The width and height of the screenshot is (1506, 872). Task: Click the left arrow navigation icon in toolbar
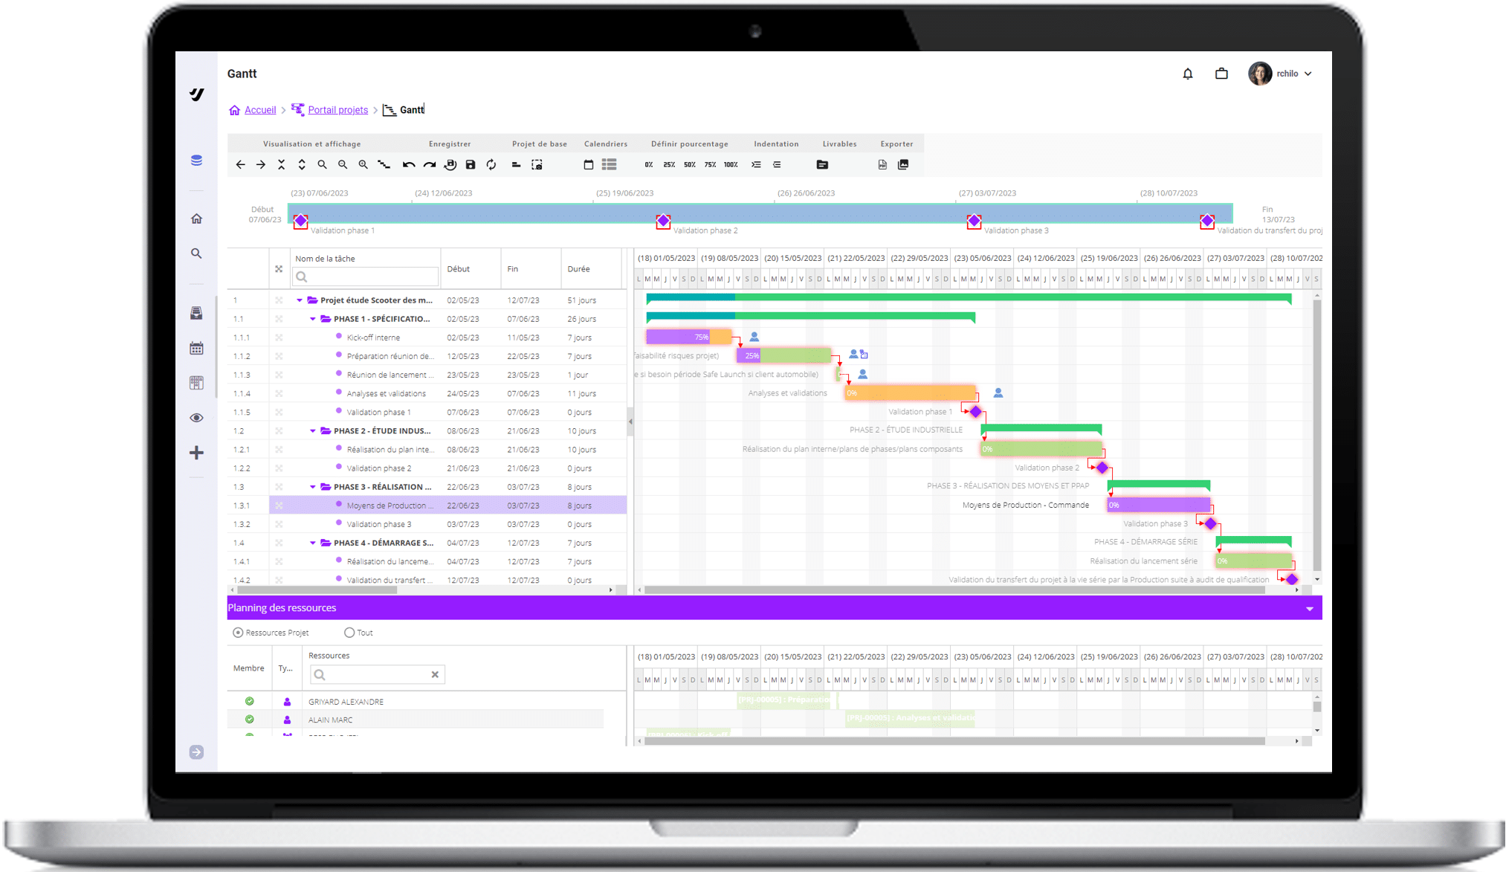[240, 165]
